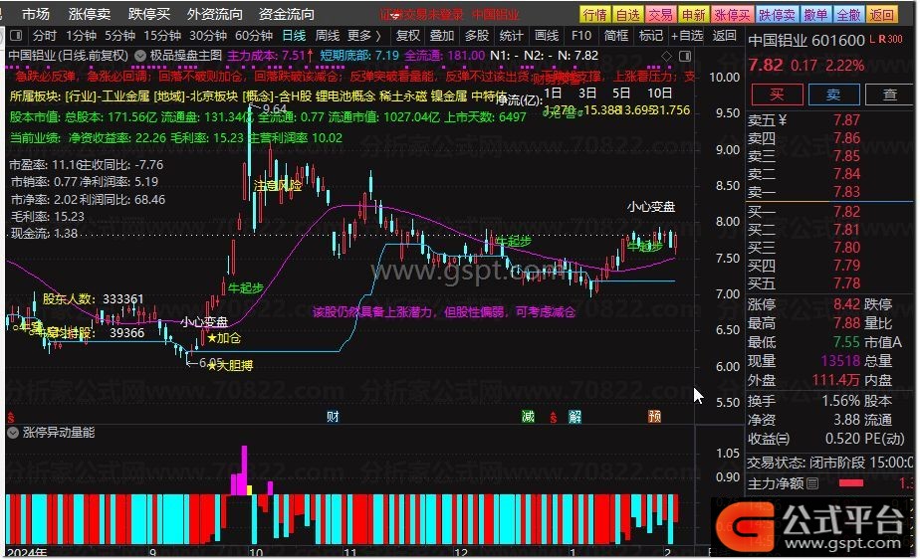Click the 财 financial marker

coord(333,417)
